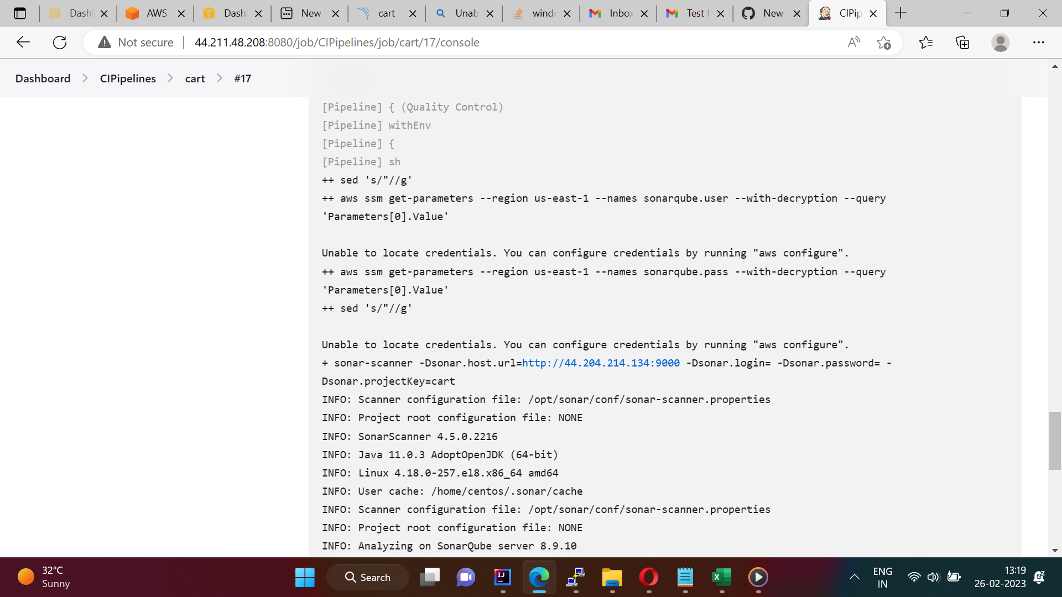The height and width of the screenshot is (597, 1062).
Task: Open the SonarQube server URL in console output
Action: 601,363
